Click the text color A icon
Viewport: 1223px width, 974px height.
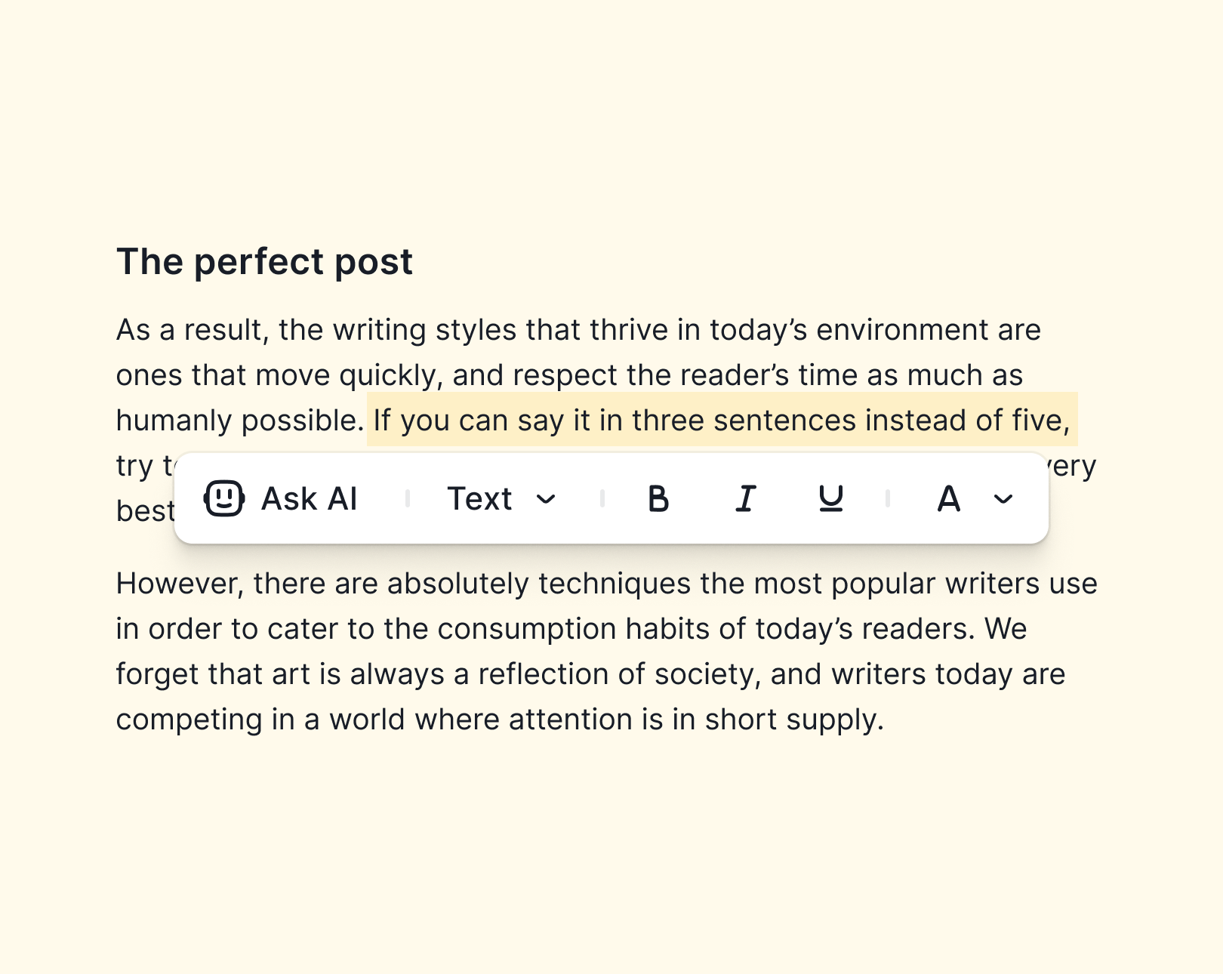click(948, 498)
